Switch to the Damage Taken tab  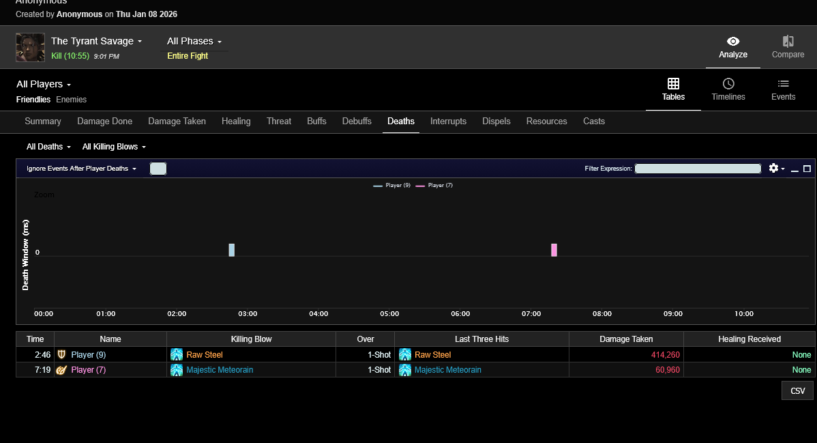click(x=177, y=121)
